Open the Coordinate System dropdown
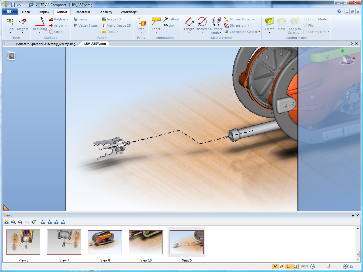Image resolution: width=363 pixels, height=272 pixels. (x=259, y=32)
